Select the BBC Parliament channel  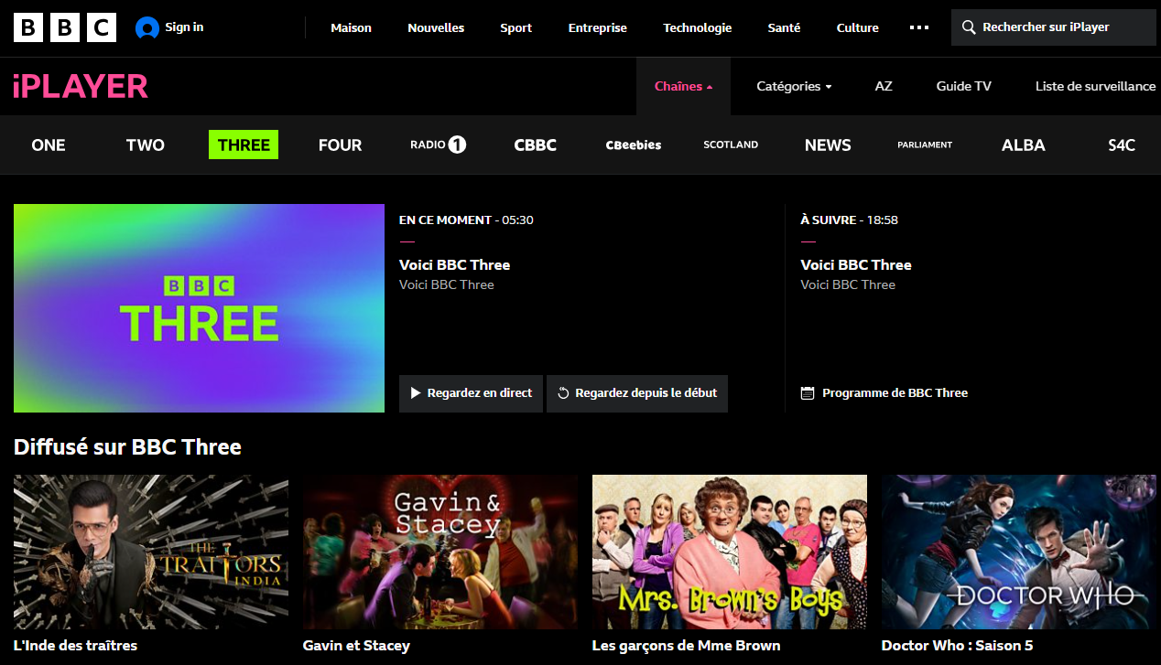pos(925,145)
